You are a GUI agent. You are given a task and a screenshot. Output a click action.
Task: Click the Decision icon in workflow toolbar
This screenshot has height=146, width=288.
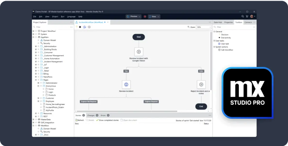pos(76,27)
